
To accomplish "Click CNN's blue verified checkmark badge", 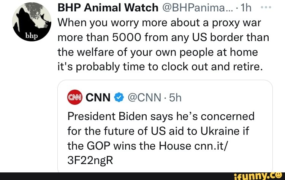I will 119,98.
